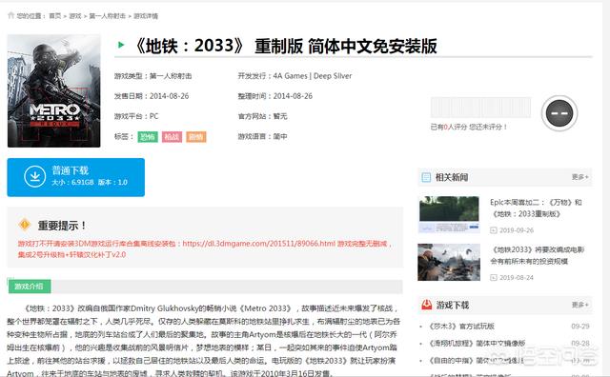Open the 《莎木3》官方试玩版 download entry
Screen dimensions: 610x377
(461, 327)
